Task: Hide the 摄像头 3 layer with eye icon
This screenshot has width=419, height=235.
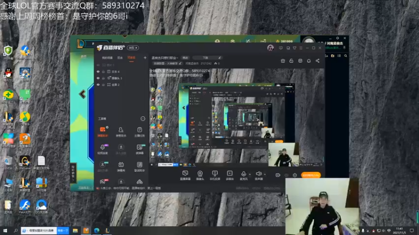Action: click(x=98, y=78)
